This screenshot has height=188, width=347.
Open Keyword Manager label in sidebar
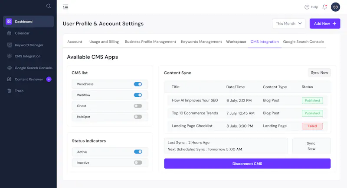coord(29,45)
